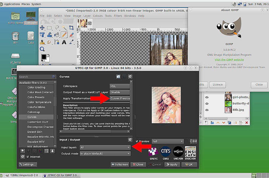Select the Color Picker eyedropper tool
This screenshot has height=178, width=269.
tap(71, 42)
